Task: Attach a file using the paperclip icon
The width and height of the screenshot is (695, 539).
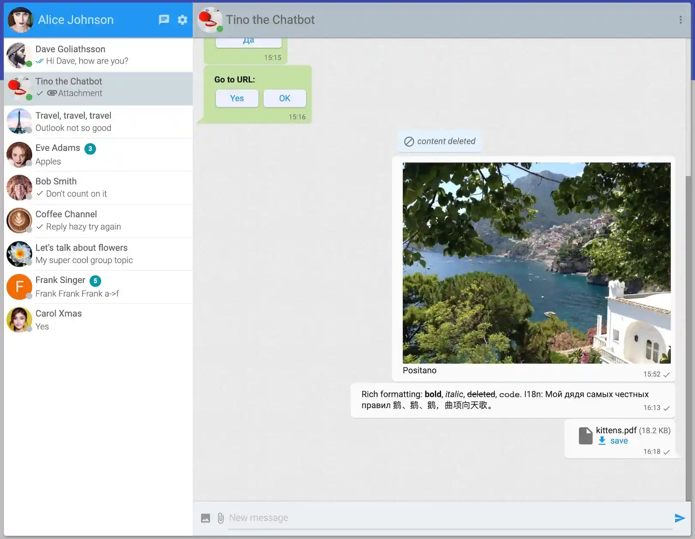Action: [x=220, y=518]
